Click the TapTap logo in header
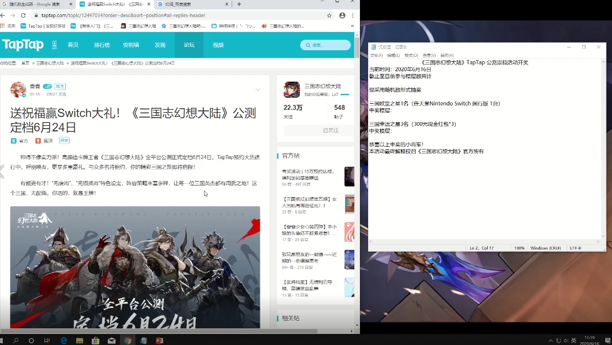 click(x=23, y=45)
